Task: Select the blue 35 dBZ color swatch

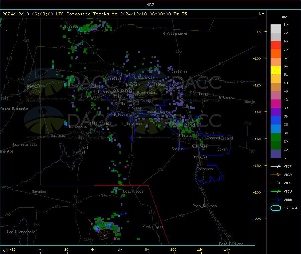Action: [x=276, y=120]
